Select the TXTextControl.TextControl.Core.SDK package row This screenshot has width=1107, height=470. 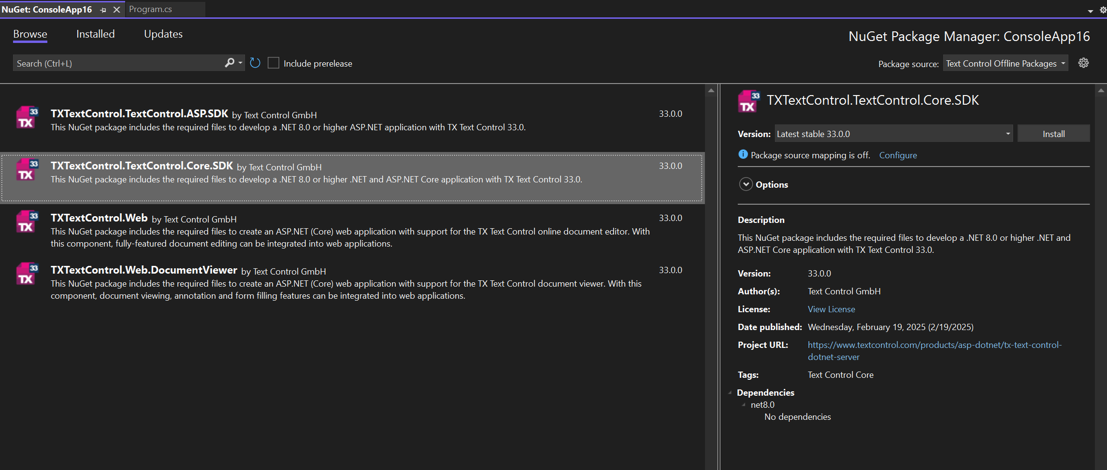(x=352, y=178)
